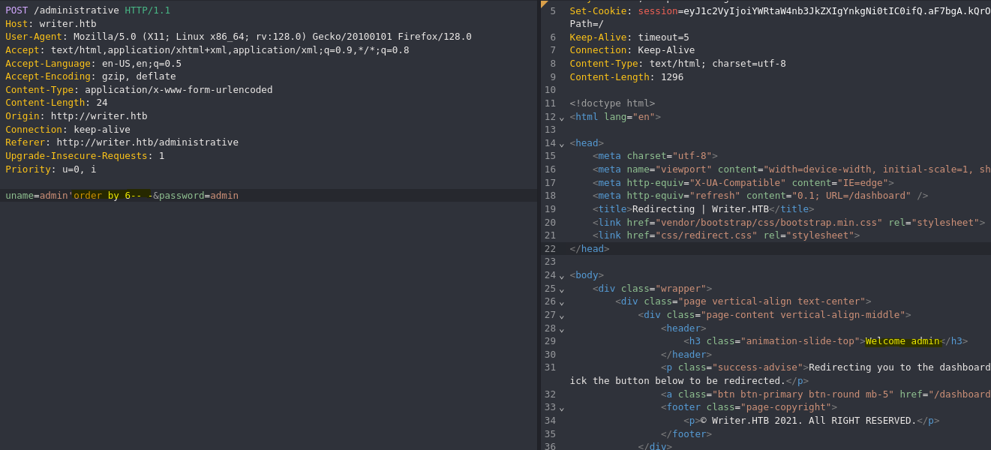The height and width of the screenshot is (450, 991).
Task: Click application/x-www-form-urlencoded content type value
Action: (179, 90)
